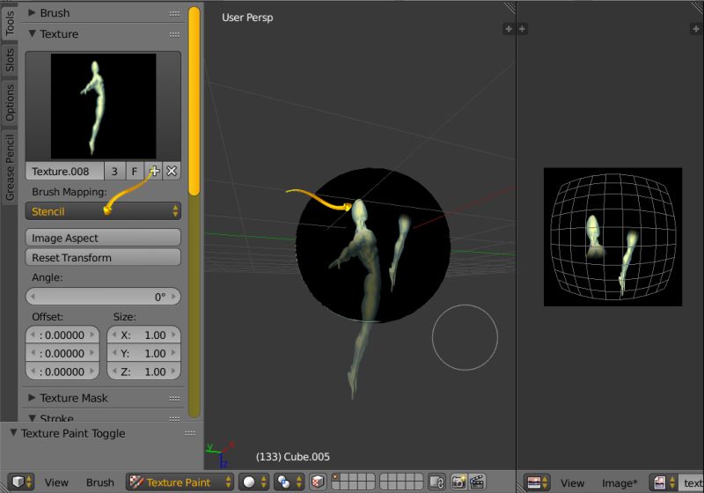704x493 pixels.
Task: Click the OpenGL render image camera icon
Action: [x=458, y=482]
